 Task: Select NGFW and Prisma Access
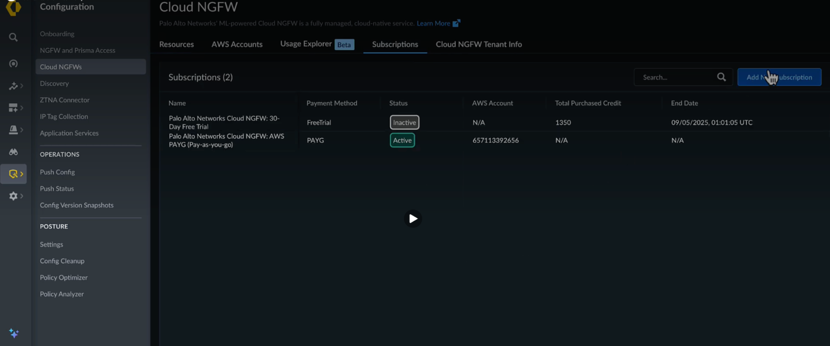tap(78, 51)
